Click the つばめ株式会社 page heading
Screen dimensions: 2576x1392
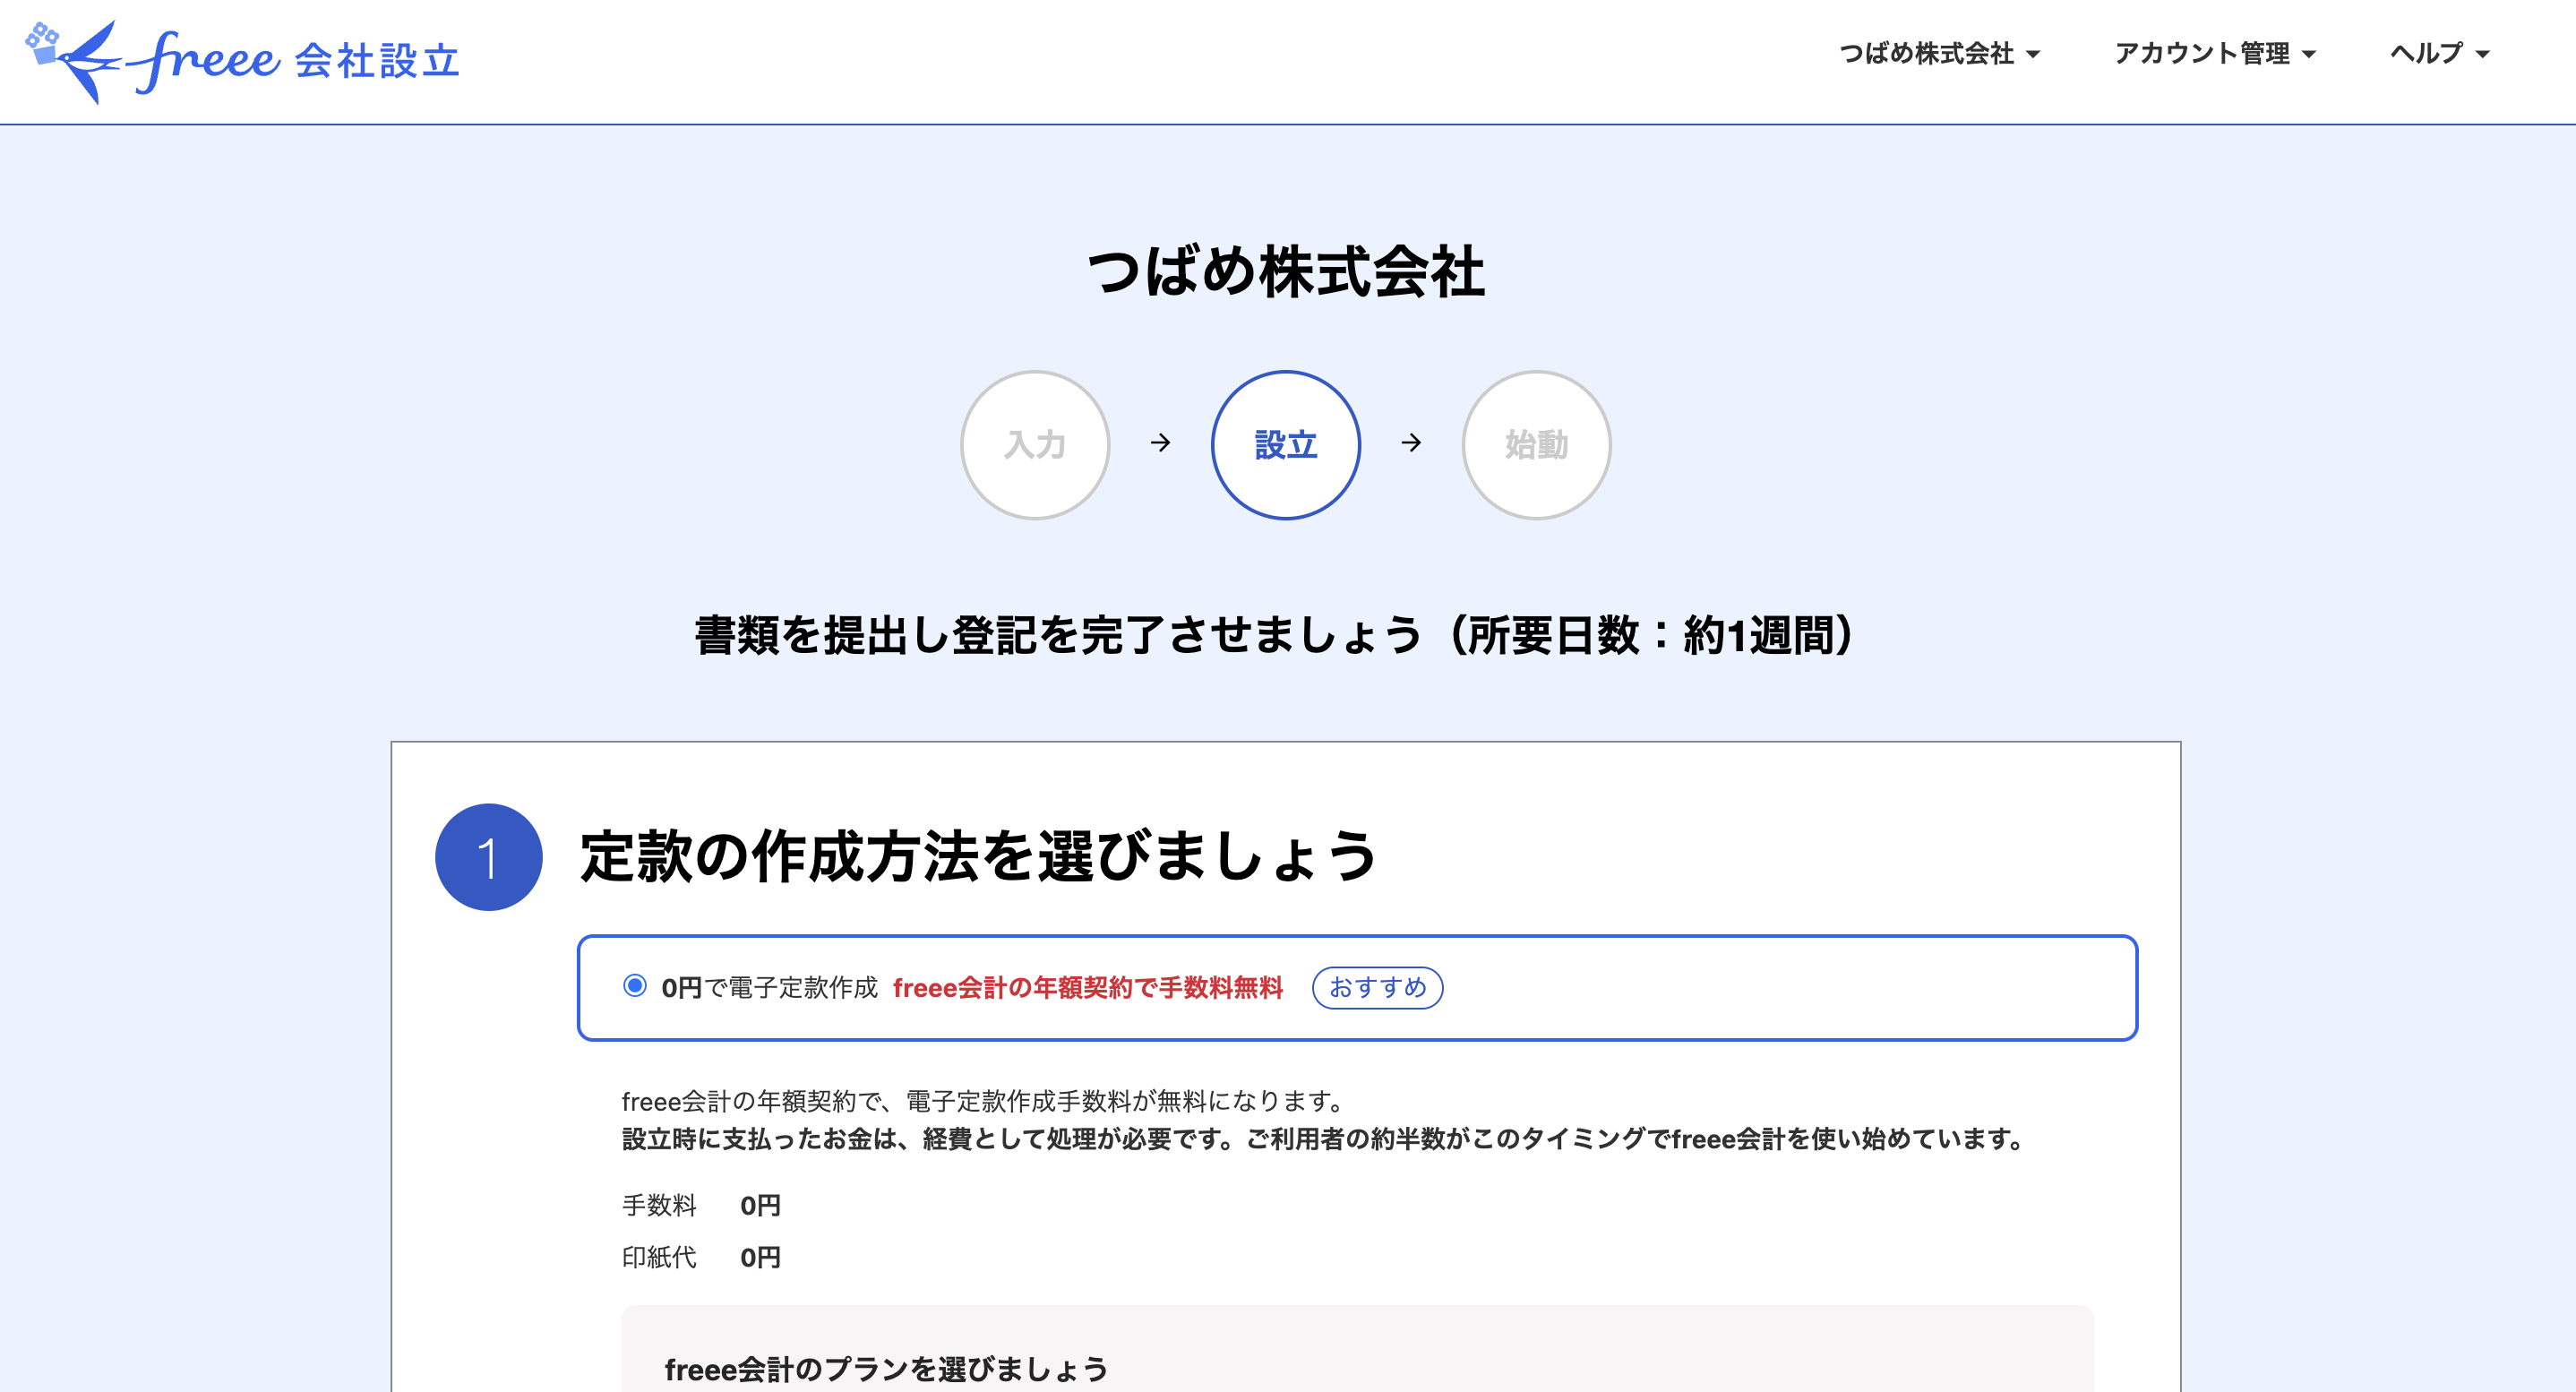(x=1286, y=272)
